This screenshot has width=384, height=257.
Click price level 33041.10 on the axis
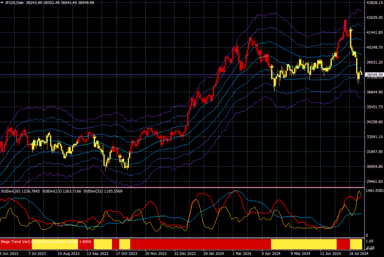(374, 137)
